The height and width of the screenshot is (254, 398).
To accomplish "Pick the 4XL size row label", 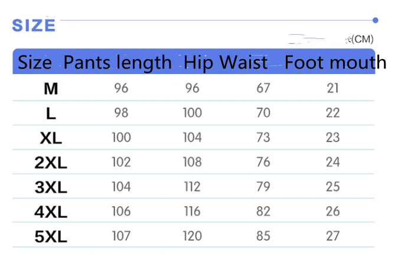I will point(51,211).
